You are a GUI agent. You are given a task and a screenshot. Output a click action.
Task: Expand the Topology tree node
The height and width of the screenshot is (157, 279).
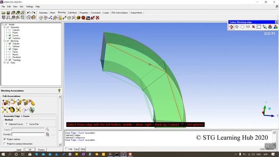[x=7, y=60]
